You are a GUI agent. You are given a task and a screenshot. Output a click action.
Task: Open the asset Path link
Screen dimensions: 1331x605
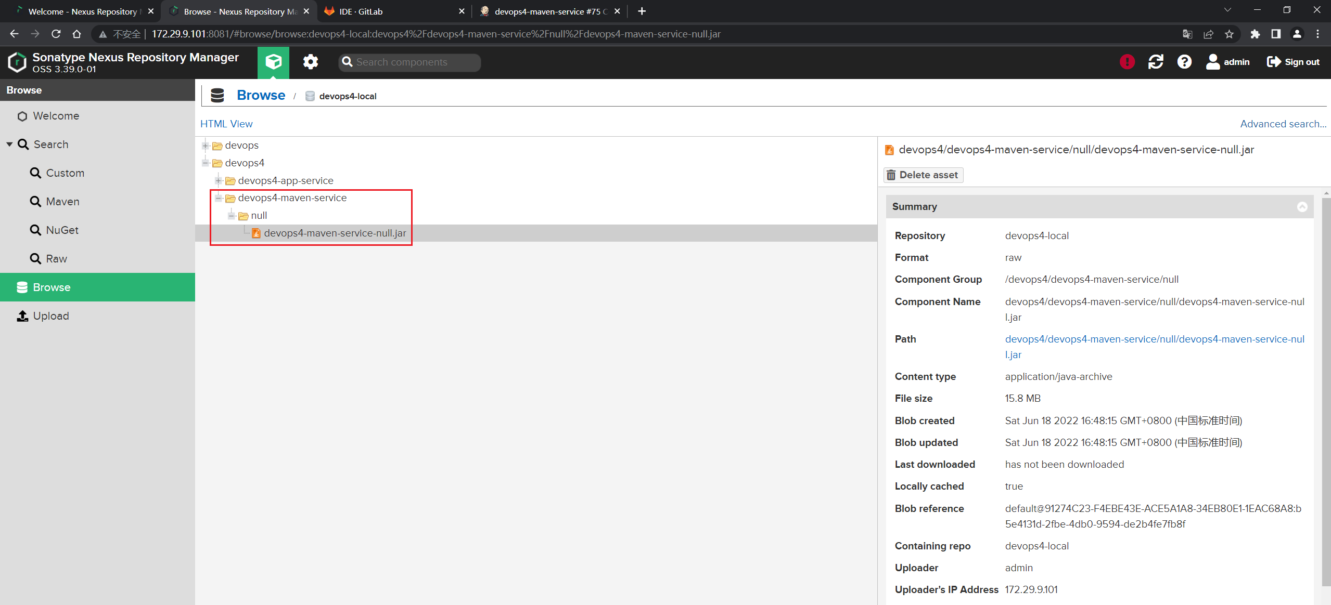coord(1155,347)
